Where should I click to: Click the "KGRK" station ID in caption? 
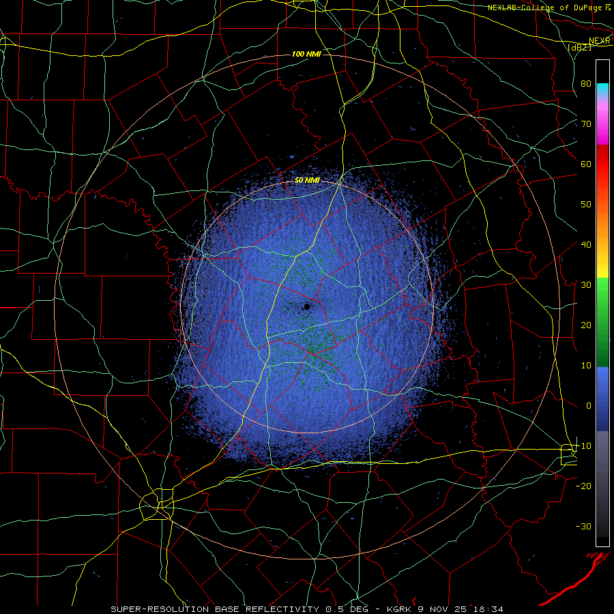399,609
